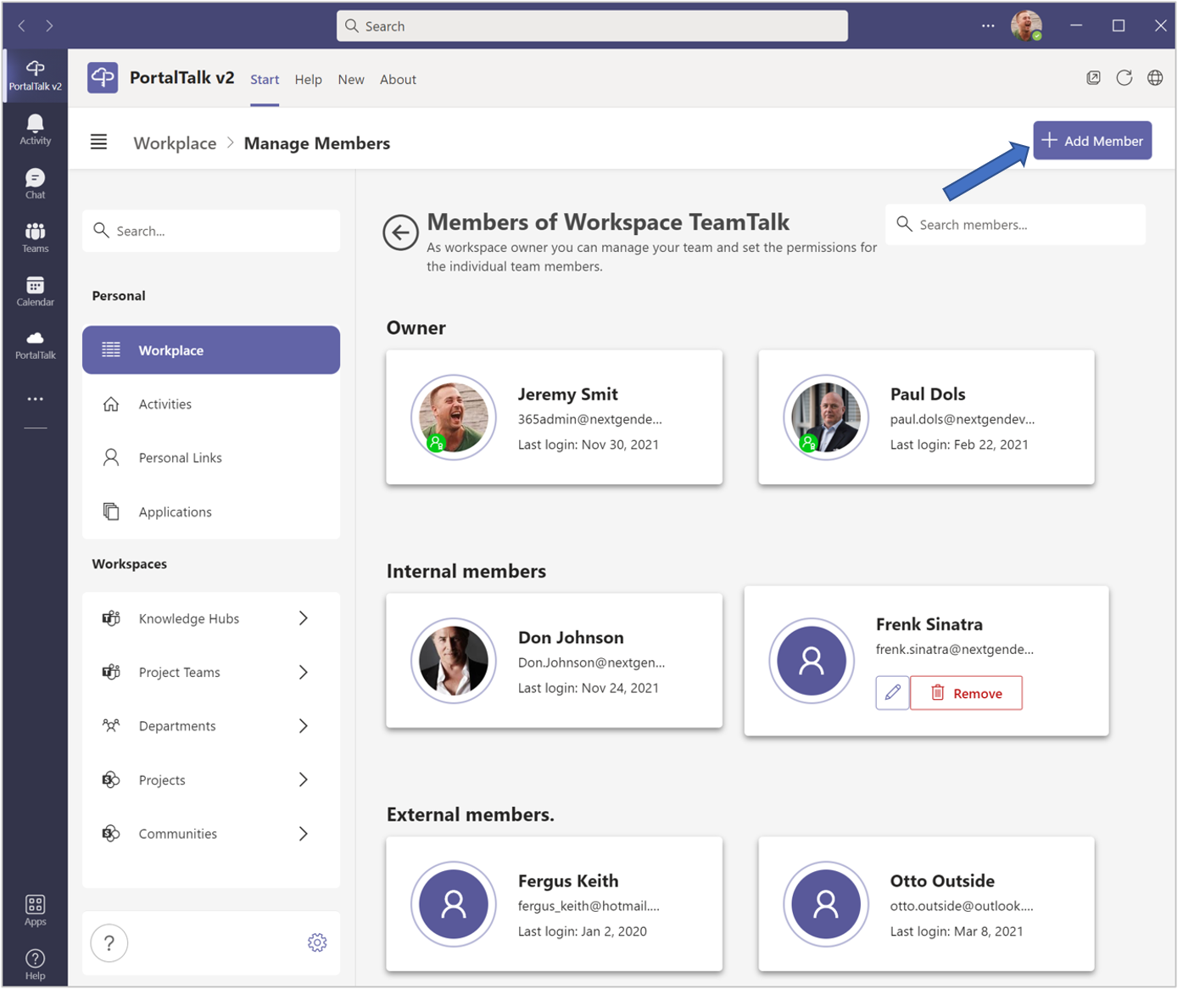Open Personal Links in sidebar

coord(211,458)
